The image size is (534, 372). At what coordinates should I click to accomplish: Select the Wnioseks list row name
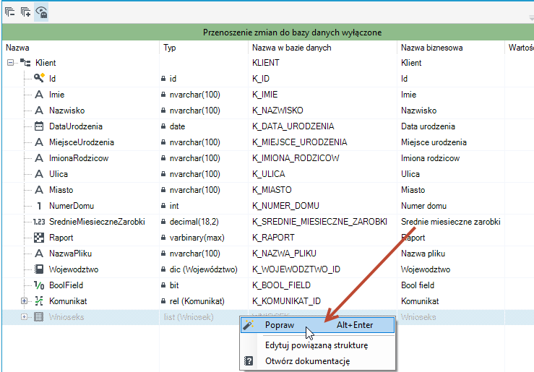point(66,317)
